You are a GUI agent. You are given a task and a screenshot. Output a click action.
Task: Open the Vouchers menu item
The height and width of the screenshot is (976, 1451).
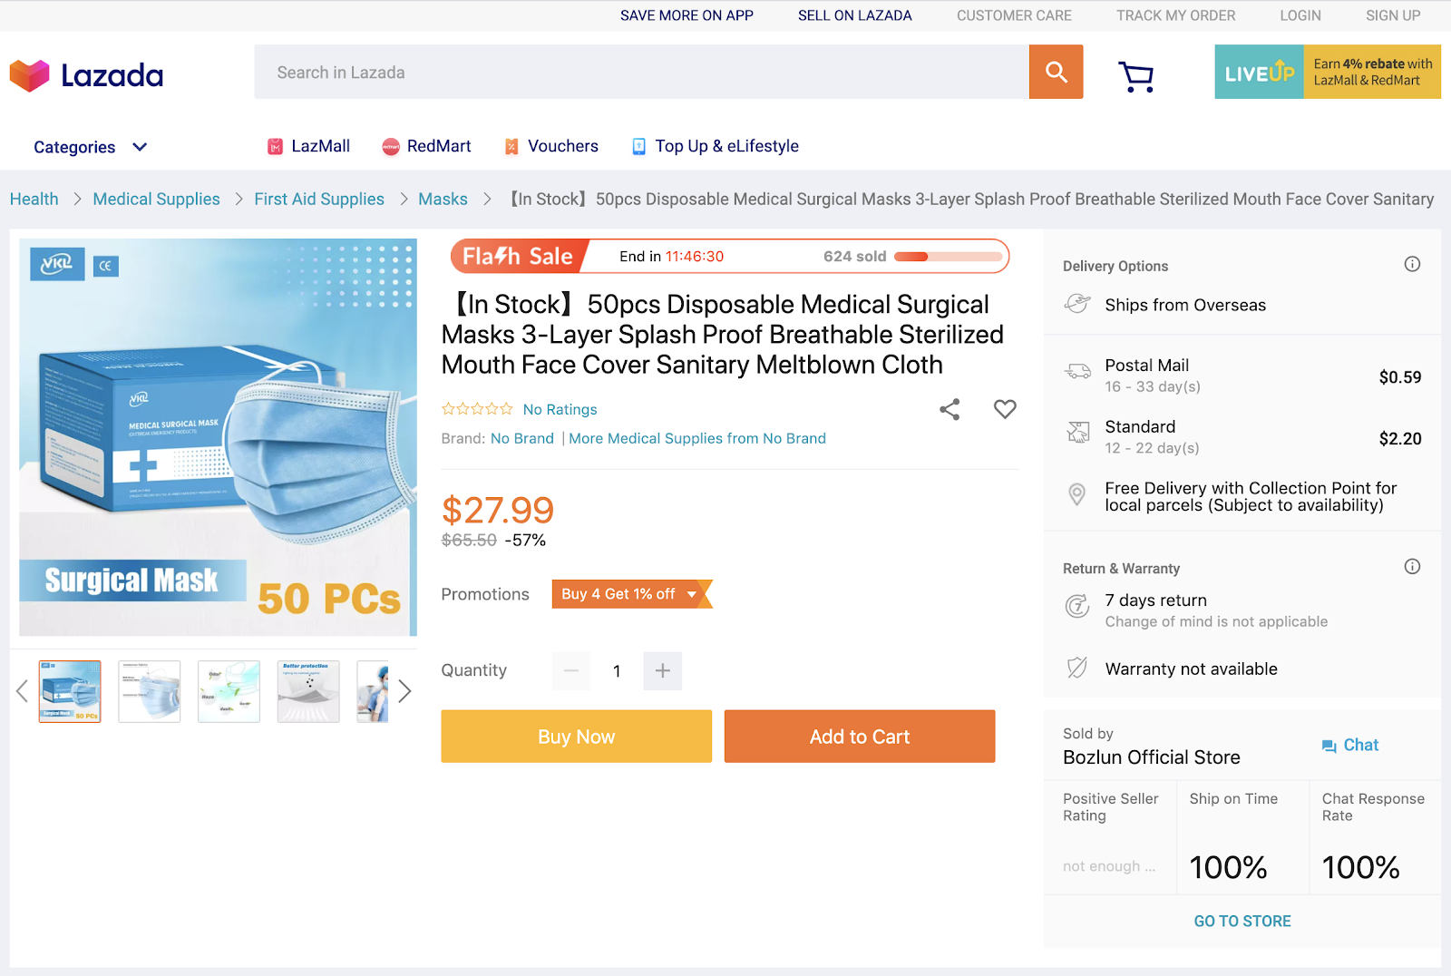coord(551,146)
